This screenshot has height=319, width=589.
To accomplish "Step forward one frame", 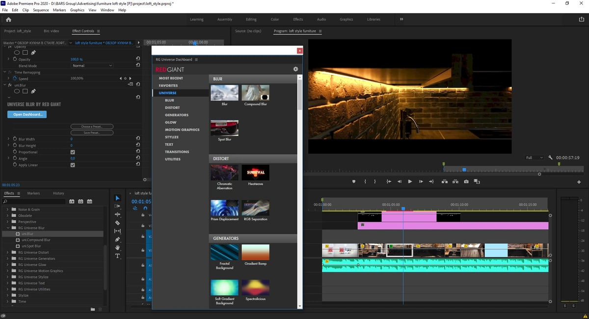I will tap(421, 182).
